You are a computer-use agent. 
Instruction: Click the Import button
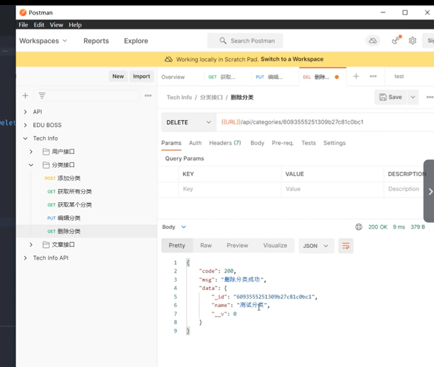141,76
